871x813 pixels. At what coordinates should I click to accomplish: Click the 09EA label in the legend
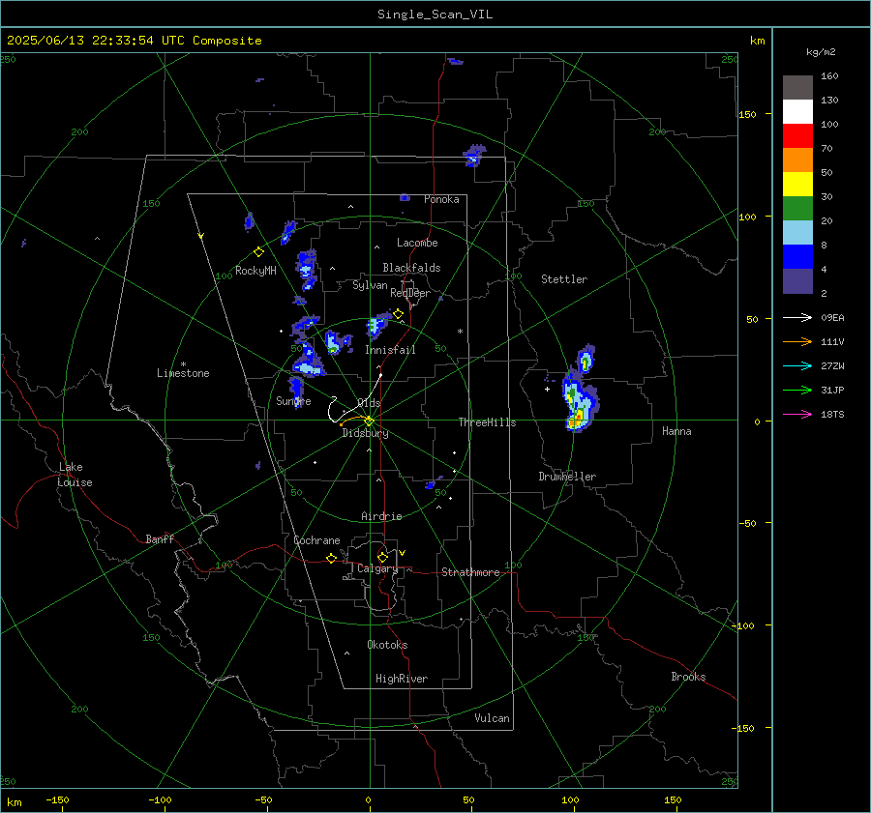[x=832, y=317]
